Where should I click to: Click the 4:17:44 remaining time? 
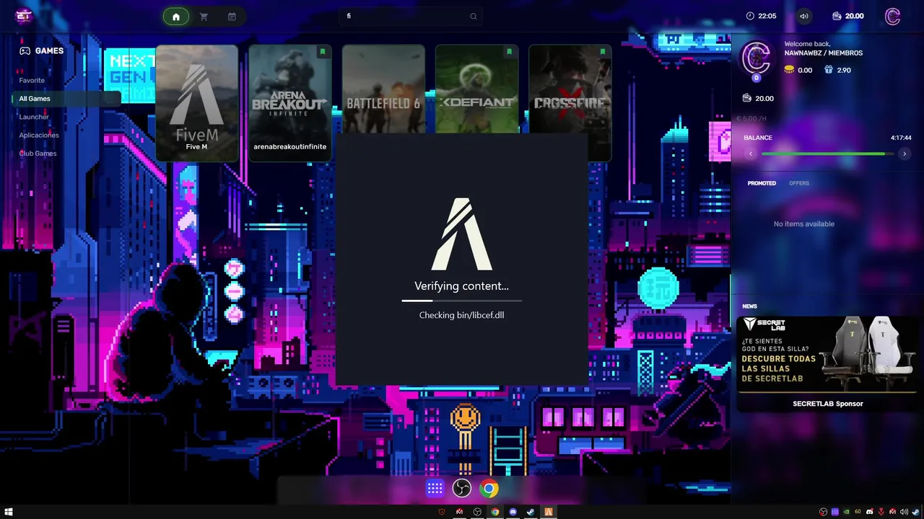tap(901, 138)
